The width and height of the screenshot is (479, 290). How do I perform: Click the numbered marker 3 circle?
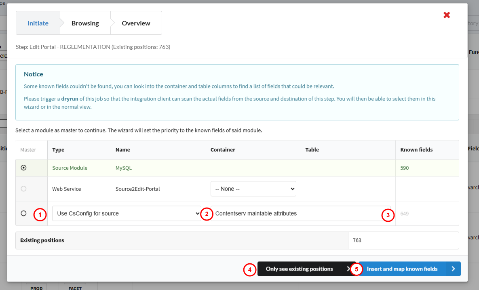388,215
